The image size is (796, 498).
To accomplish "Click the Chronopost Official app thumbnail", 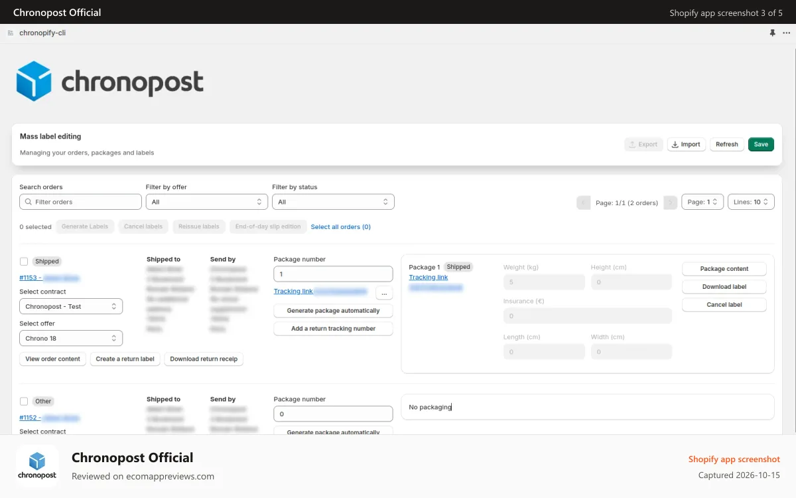I will click(37, 466).
